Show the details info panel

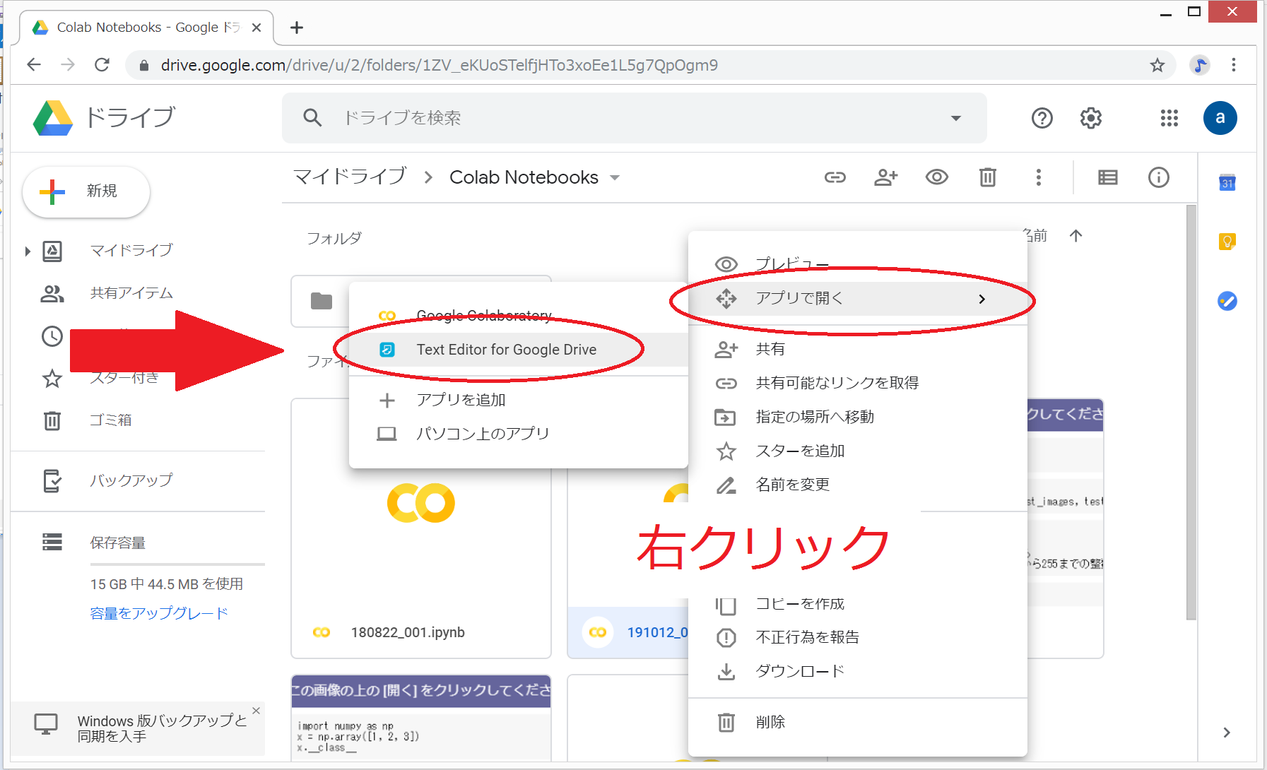[x=1158, y=177]
